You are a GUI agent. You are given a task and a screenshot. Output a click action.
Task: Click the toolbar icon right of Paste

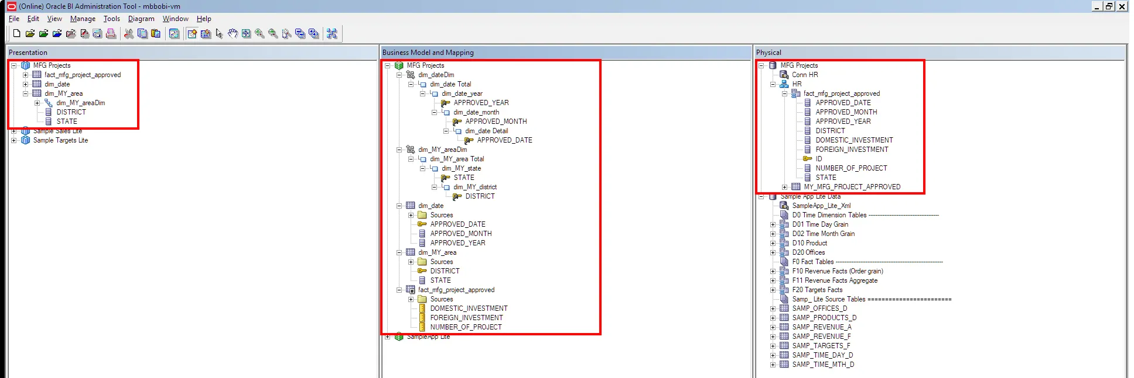pyautogui.click(x=174, y=33)
